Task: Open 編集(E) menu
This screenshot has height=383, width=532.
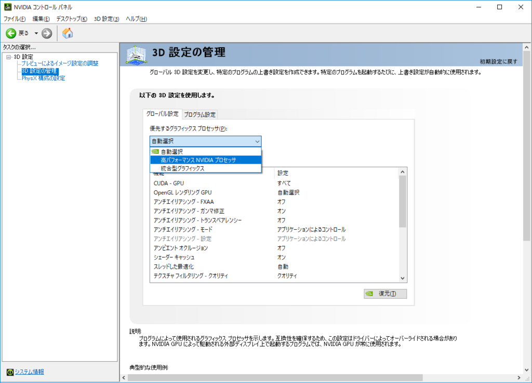Action: tap(41, 19)
